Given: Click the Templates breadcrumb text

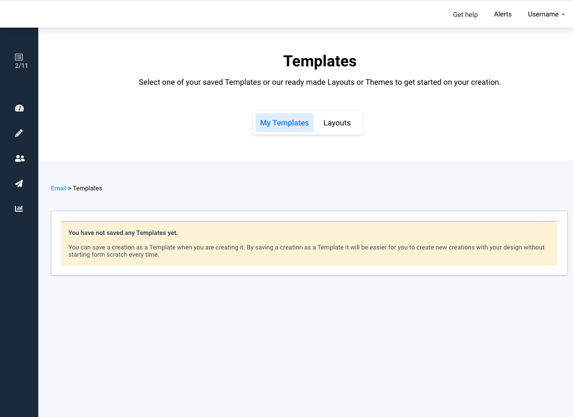Looking at the screenshot, I should coord(87,188).
